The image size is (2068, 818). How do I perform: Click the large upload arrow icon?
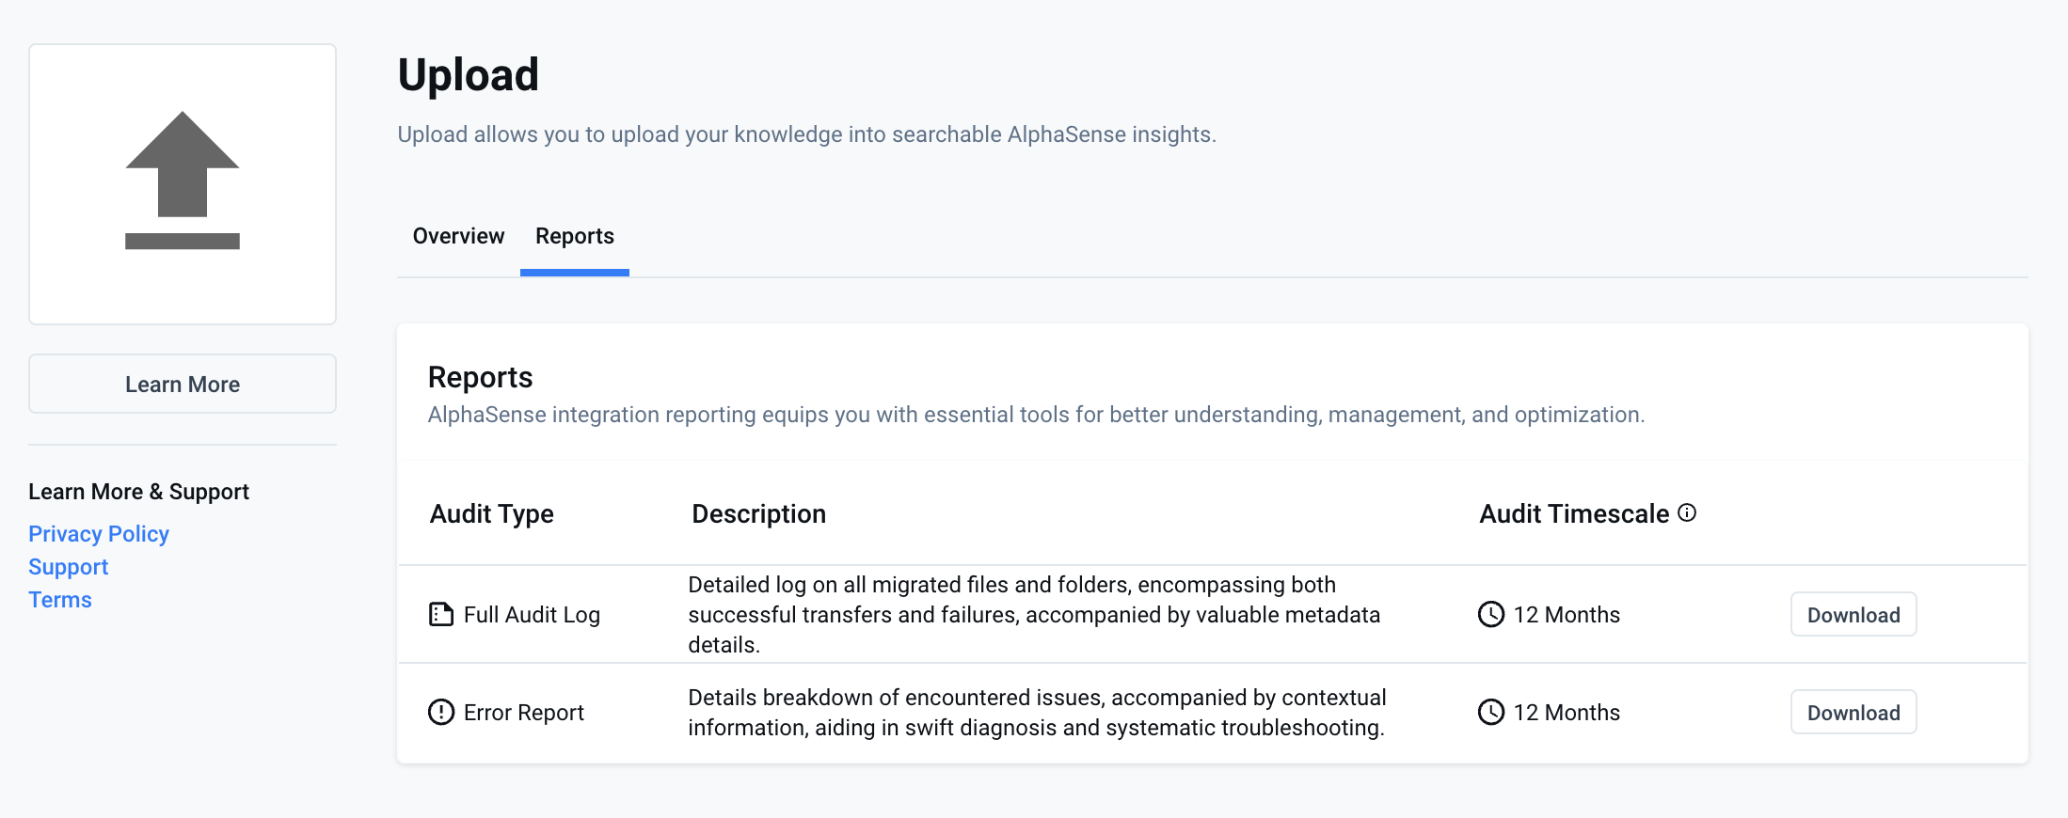[x=183, y=181]
